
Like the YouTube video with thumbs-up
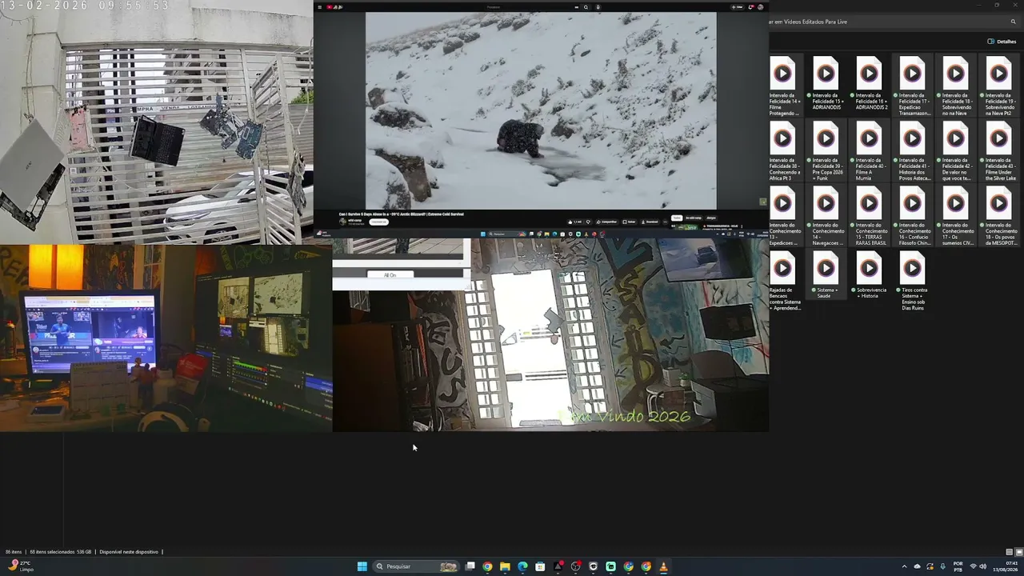[575, 222]
